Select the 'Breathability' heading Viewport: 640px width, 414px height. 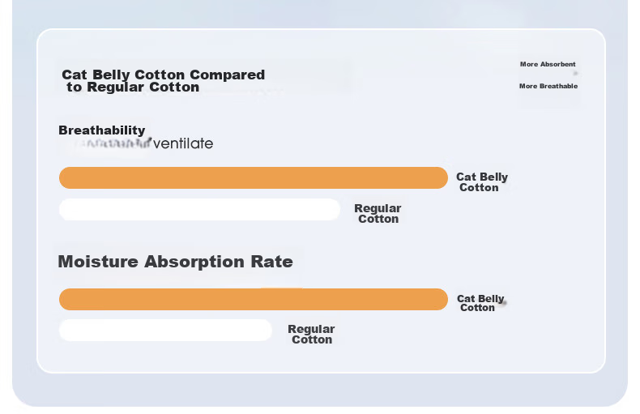(x=101, y=130)
